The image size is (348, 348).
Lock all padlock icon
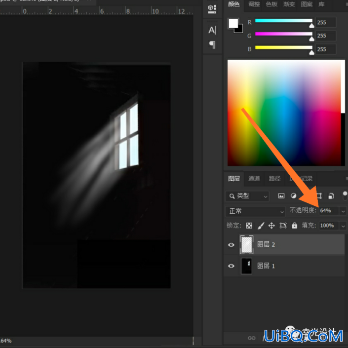pyautogui.click(x=295, y=226)
